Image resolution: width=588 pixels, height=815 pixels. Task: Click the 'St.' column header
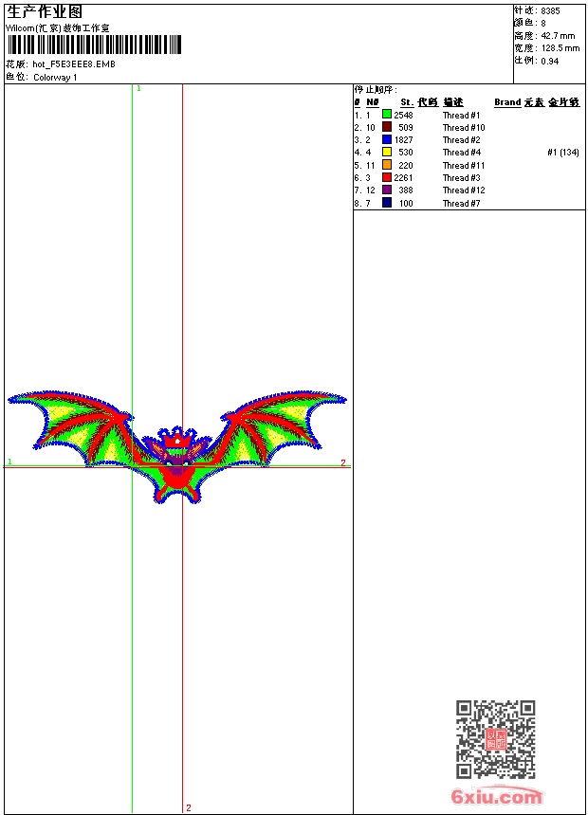(407, 102)
